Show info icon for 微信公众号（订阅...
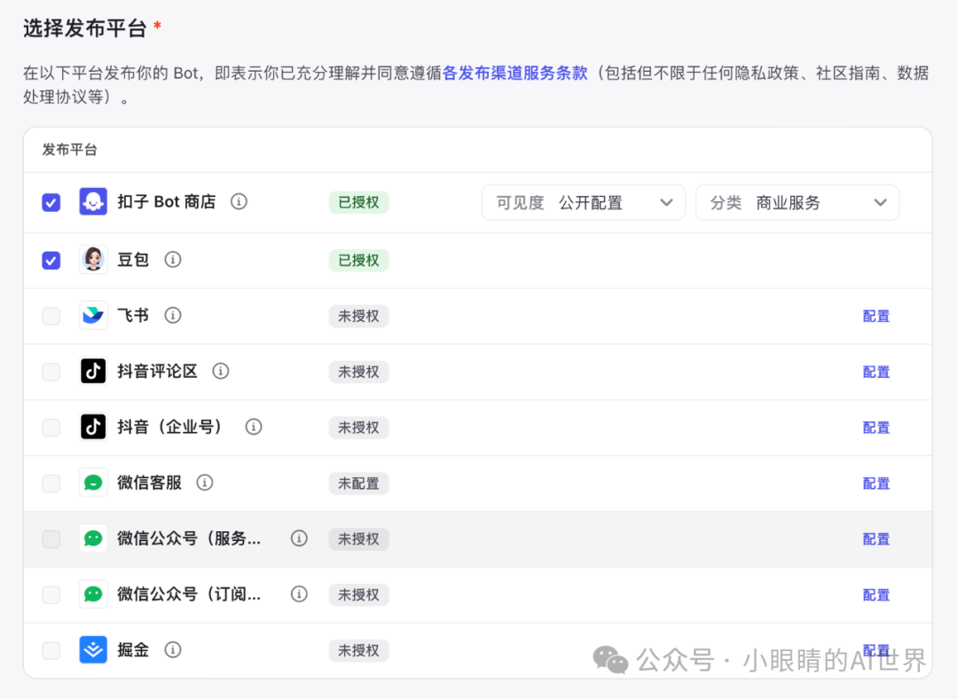The image size is (958, 699). (x=299, y=594)
